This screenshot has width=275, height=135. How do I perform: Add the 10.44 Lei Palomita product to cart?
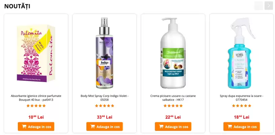tap(36, 127)
